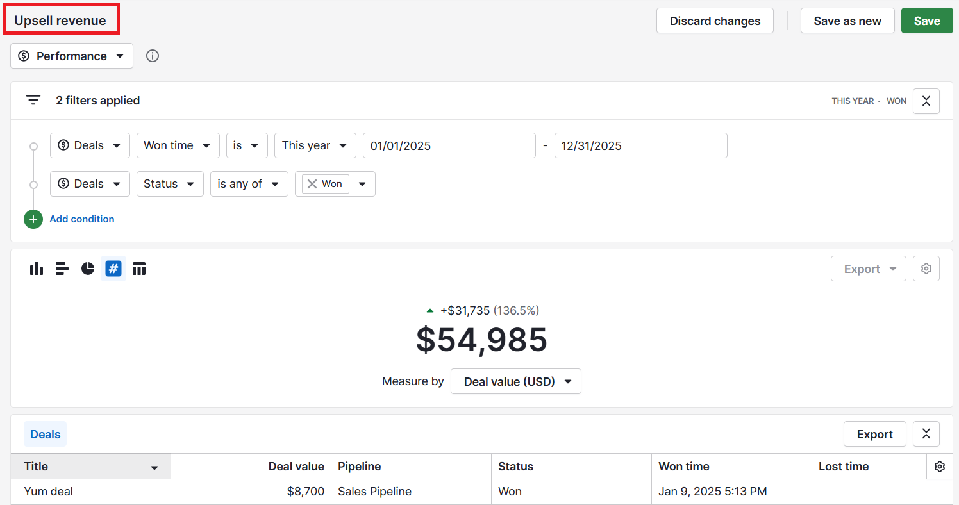Open table column settings gear
Viewport: 959px width, 505px height.
[x=940, y=467]
